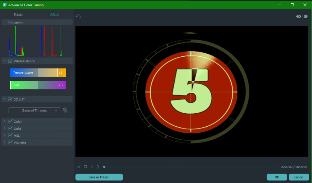Click the undo arrow icon
Viewport: 312px width, 183px height.
coord(78,16)
